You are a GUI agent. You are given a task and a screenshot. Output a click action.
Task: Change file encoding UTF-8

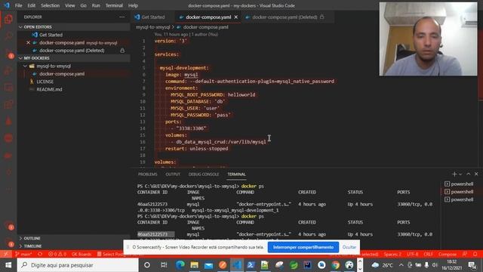coord(412,254)
